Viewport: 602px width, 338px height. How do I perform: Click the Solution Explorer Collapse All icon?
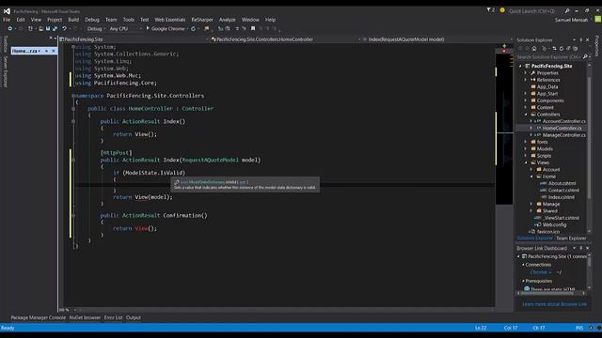pos(568,49)
